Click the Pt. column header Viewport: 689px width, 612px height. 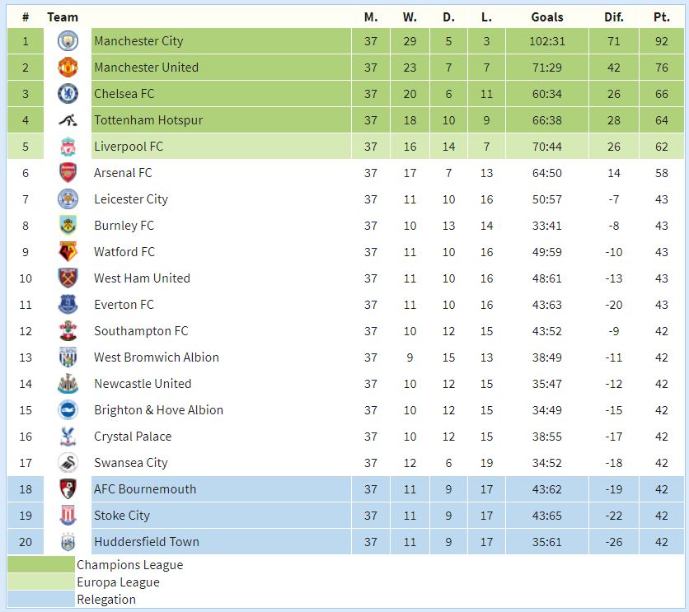[x=661, y=17]
